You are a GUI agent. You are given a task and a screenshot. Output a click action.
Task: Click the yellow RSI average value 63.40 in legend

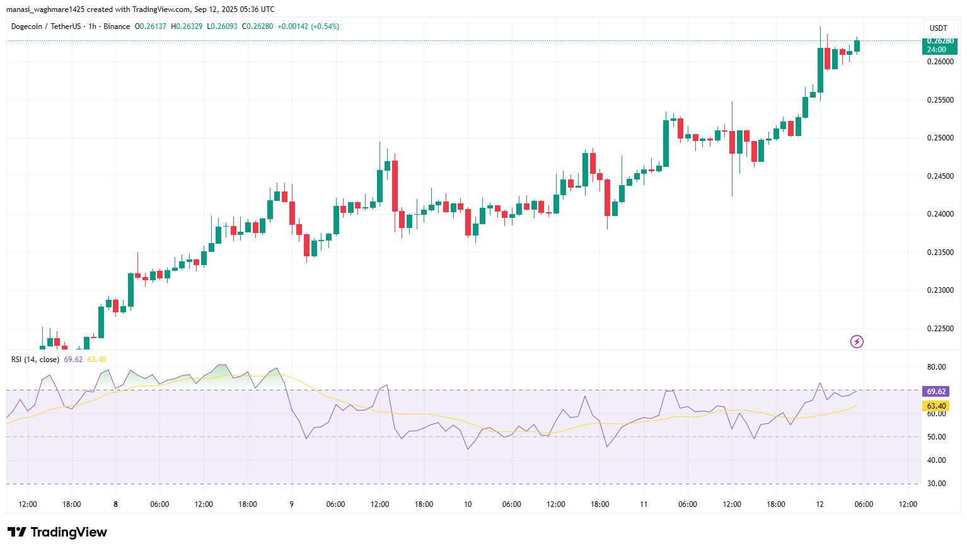point(96,360)
